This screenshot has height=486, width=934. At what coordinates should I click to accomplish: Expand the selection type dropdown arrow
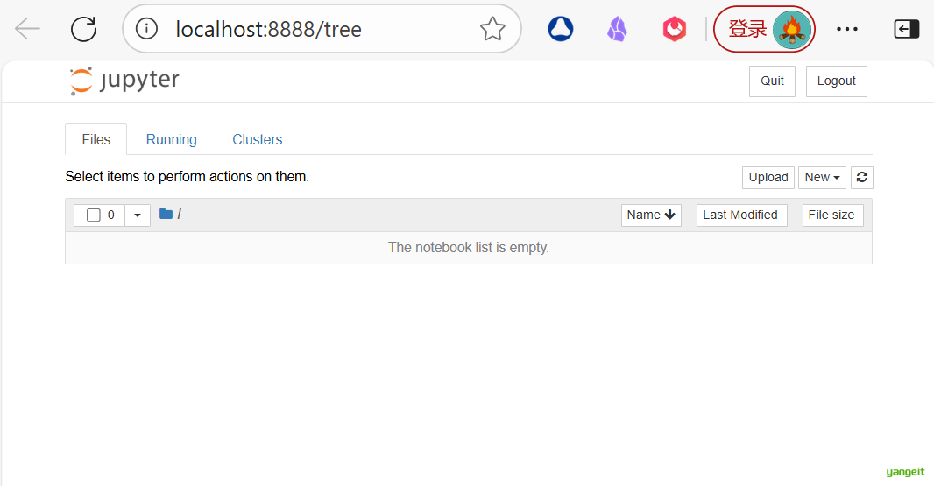[138, 215]
